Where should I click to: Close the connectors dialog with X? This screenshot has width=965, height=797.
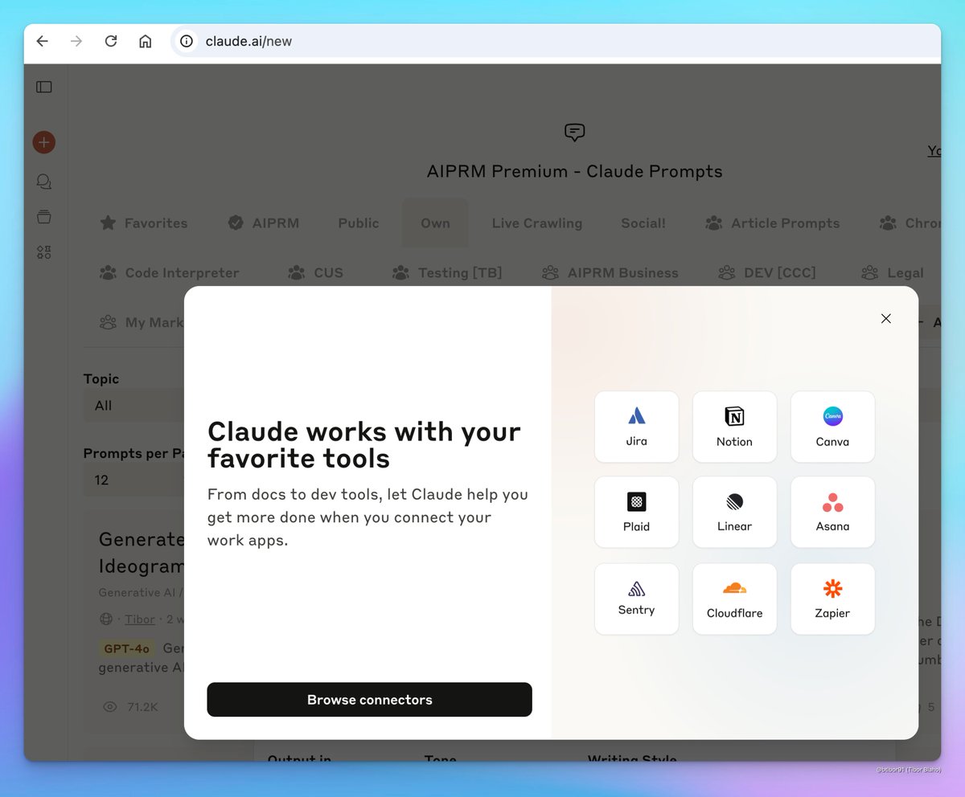(886, 319)
